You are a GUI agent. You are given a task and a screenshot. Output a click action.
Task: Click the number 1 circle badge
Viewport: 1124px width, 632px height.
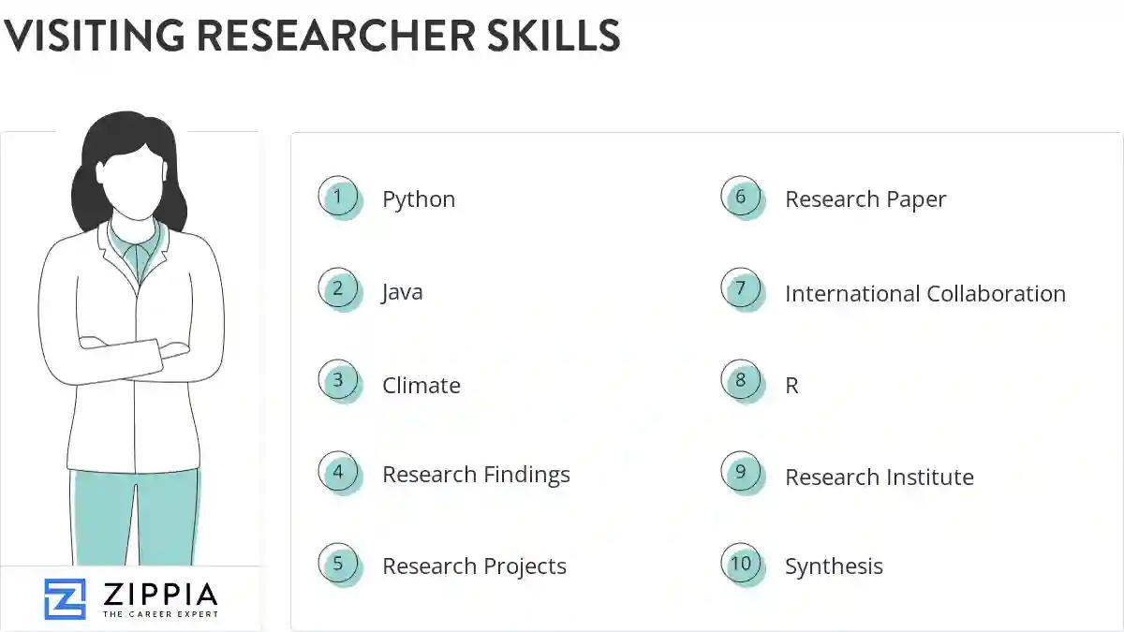[338, 198]
